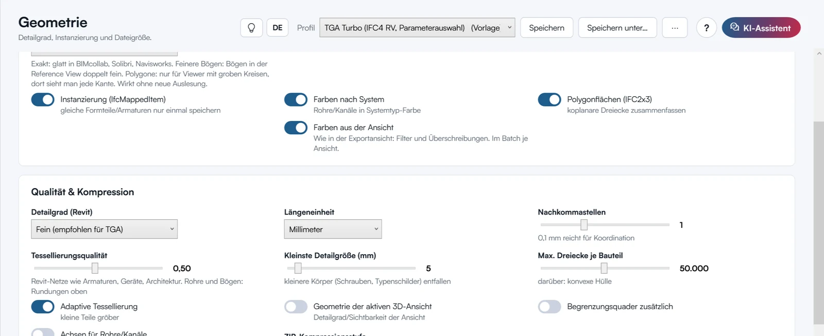This screenshot has height=336, width=824.
Task: Open the three-dots more options menu
Action: tap(675, 28)
